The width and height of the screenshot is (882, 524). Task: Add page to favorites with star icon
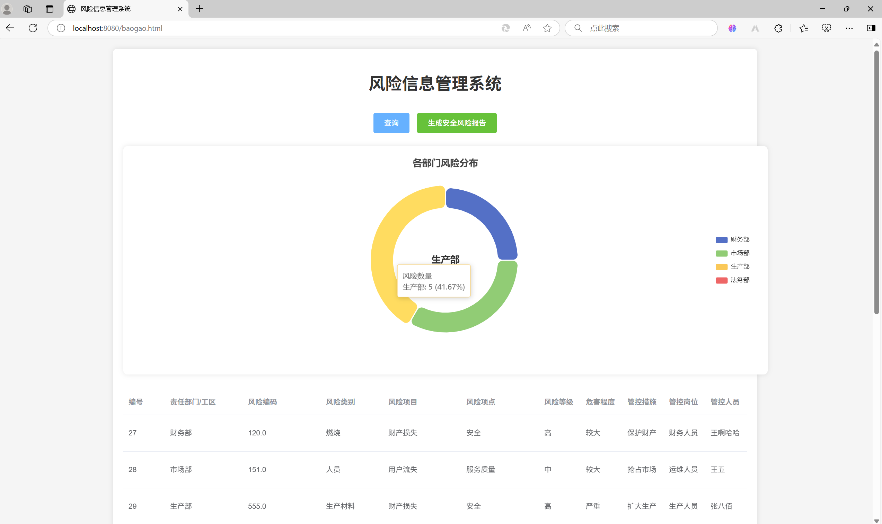click(x=547, y=28)
